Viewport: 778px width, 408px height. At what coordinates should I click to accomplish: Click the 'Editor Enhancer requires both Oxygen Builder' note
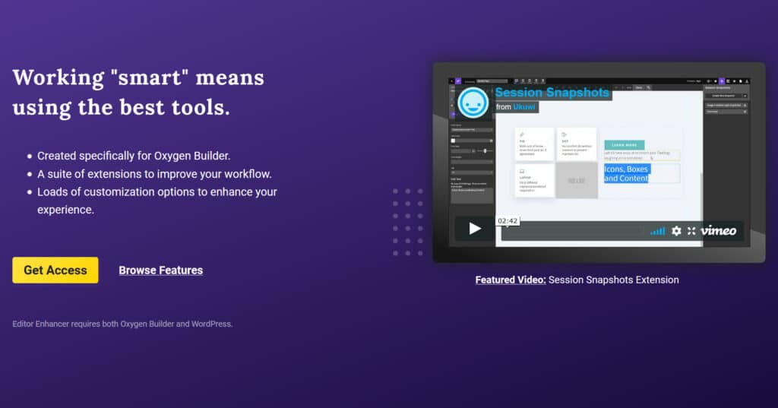pos(122,324)
